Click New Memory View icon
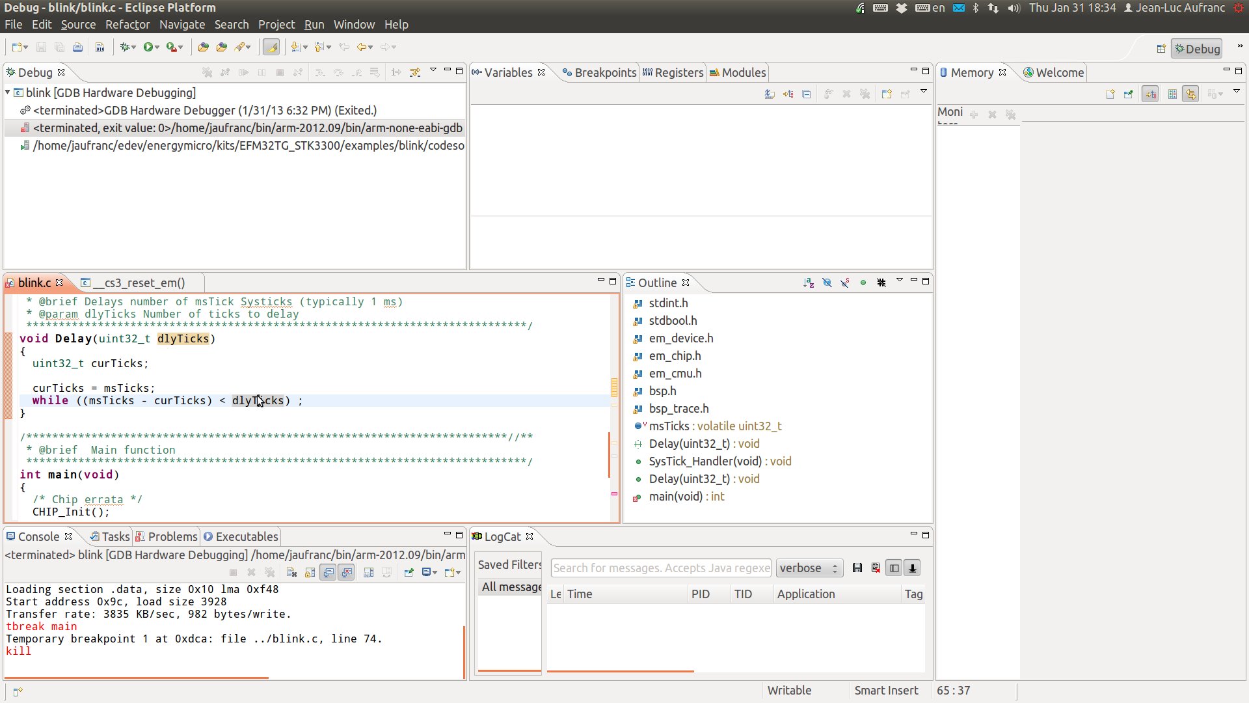 click(x=1110, y=94)
